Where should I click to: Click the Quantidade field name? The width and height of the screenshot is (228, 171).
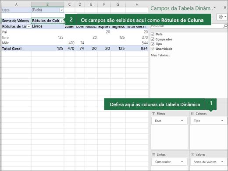[x=164, y=49]
